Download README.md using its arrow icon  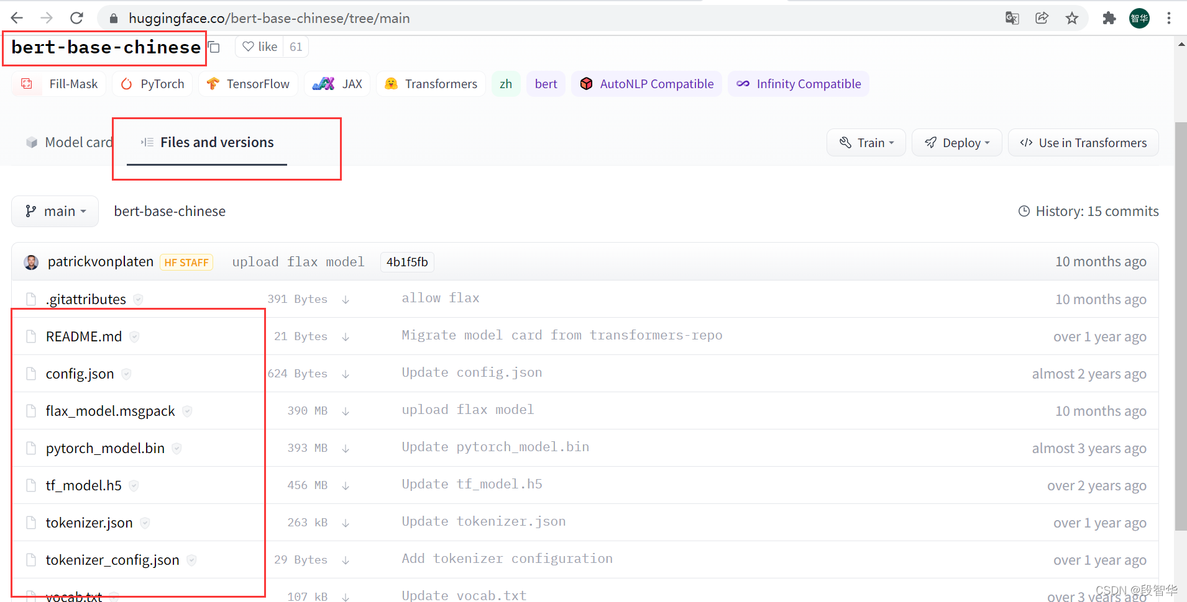tap(346, 337)
